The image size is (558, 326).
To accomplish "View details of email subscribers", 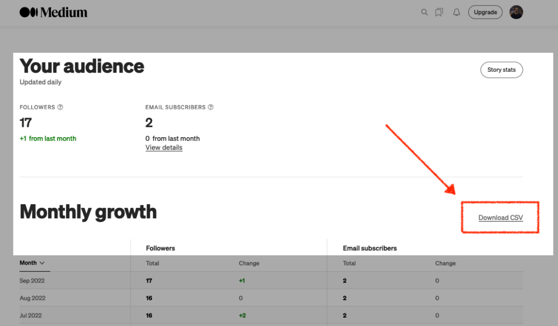I will pyautogui.click(x=163, y=147).
